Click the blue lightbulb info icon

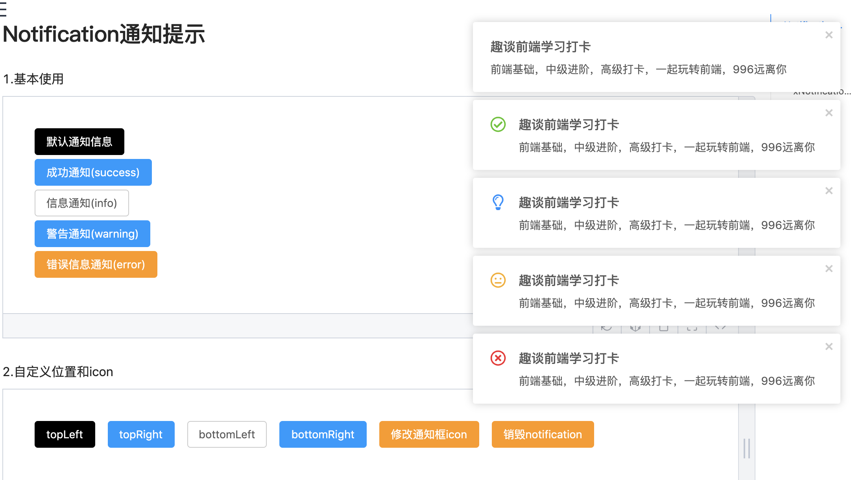pyautogui.click(x=498, y=202)
